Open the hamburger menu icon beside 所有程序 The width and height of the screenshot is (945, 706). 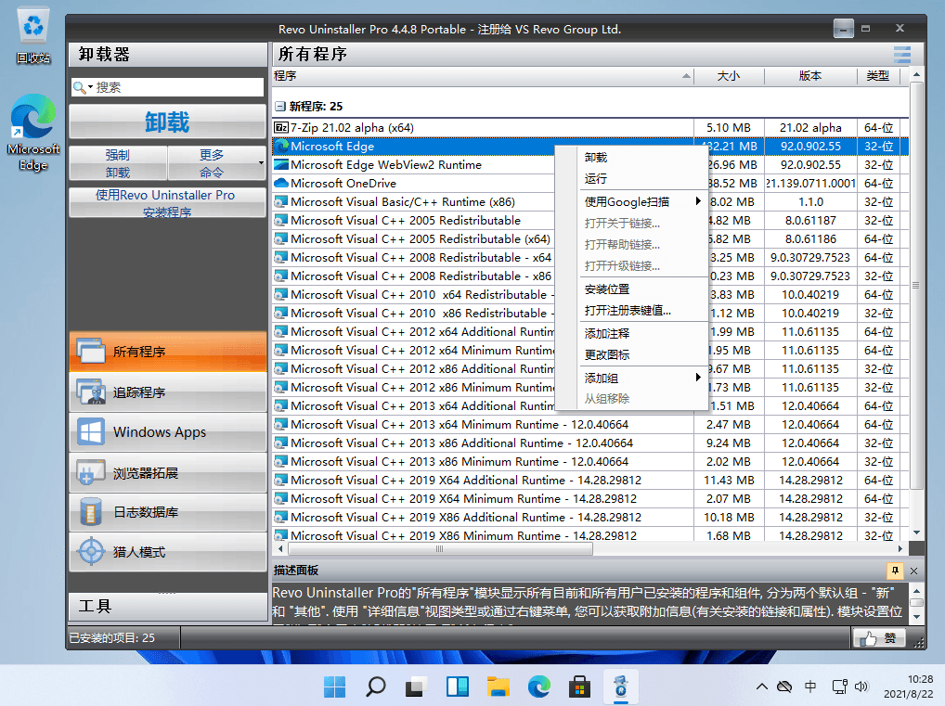click(902, 54)
